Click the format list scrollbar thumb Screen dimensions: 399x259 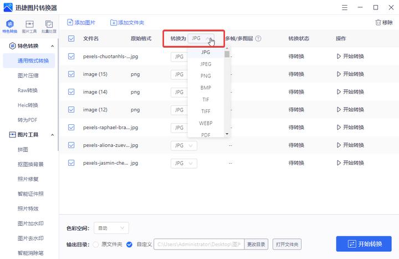coord(227,54)
